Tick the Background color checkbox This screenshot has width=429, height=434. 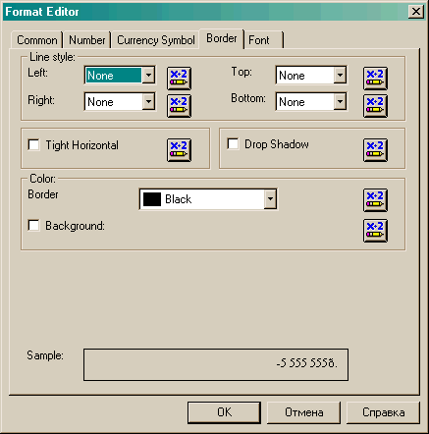coord(34,226)
